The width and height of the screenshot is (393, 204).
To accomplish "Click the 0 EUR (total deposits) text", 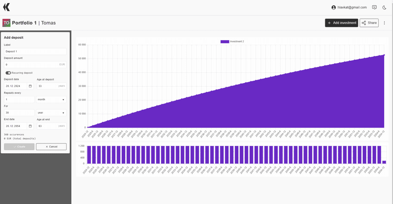I will pos(20,139).
